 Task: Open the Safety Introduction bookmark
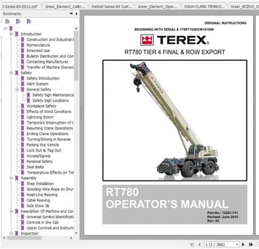click(43, 78)
